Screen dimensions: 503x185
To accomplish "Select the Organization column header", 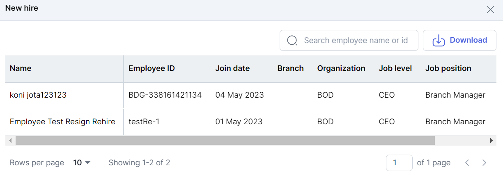I will coord(341,69).
